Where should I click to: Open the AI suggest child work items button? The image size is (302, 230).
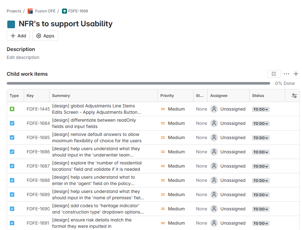tap(274, 74)
